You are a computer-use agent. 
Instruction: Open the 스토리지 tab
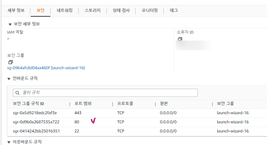93,10
